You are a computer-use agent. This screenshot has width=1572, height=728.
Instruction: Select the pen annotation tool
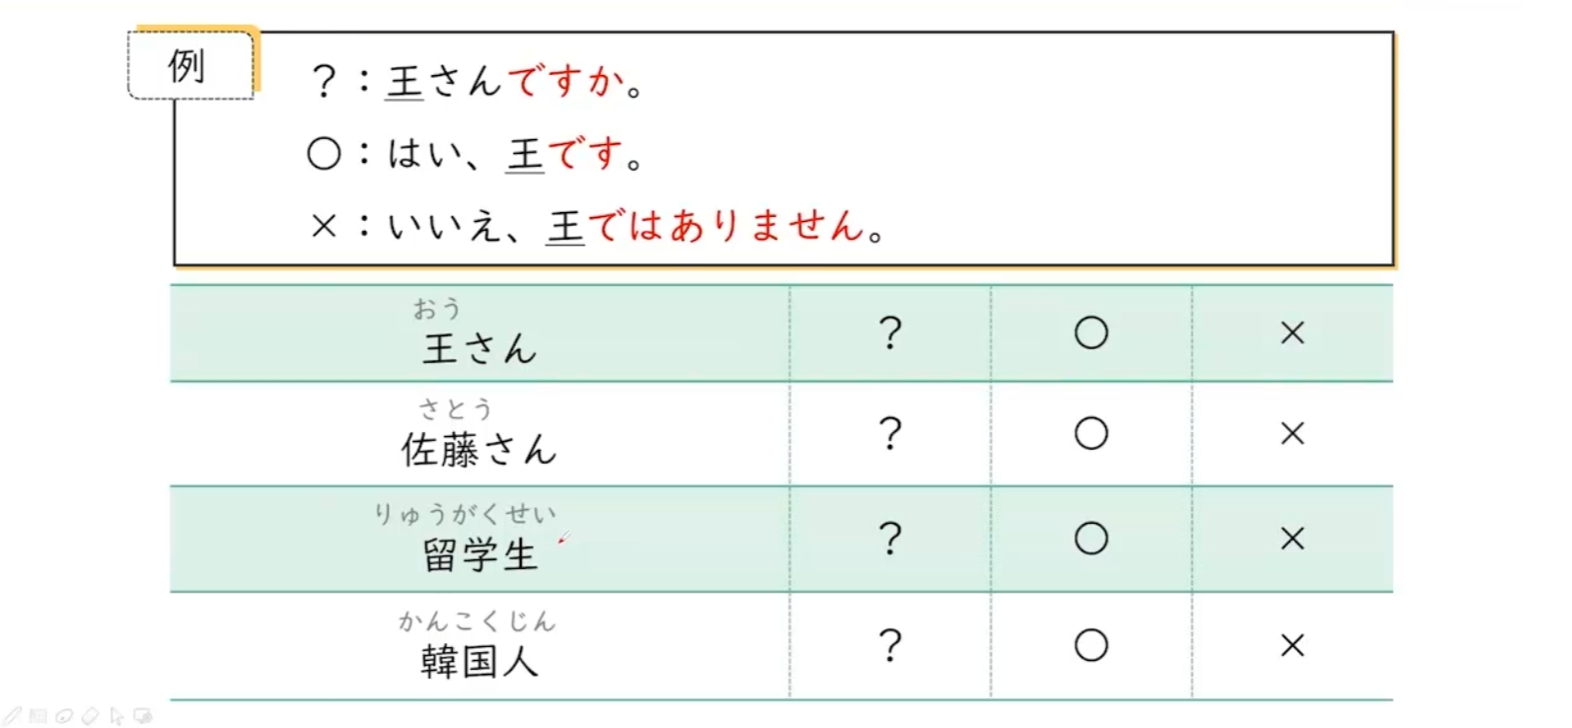[x=12, y=716]
